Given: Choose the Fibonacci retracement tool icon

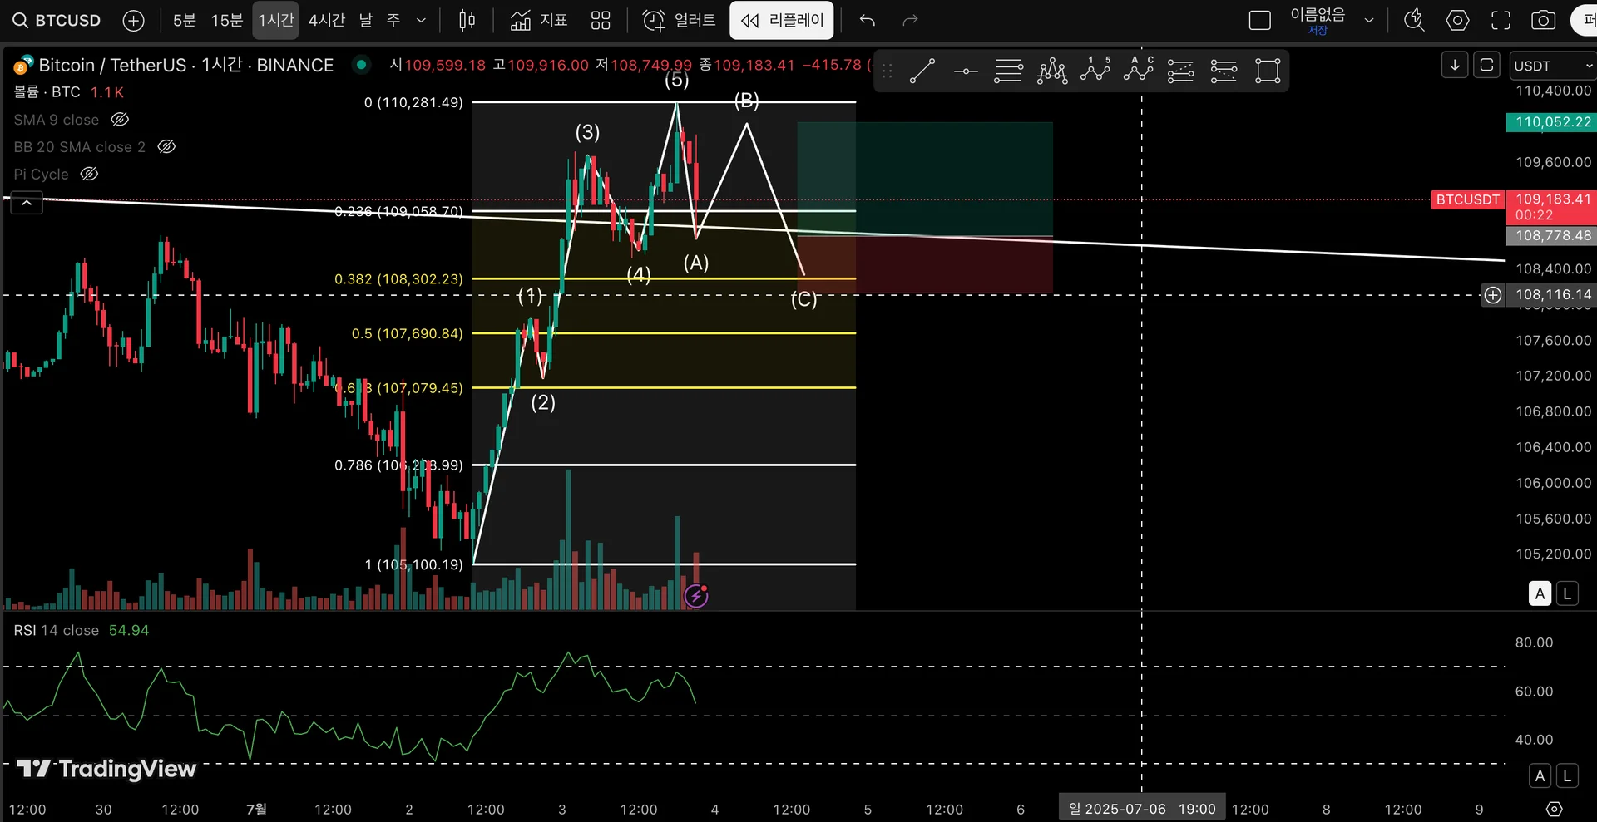Looking at the screenshot, I should pos(1008,71).
